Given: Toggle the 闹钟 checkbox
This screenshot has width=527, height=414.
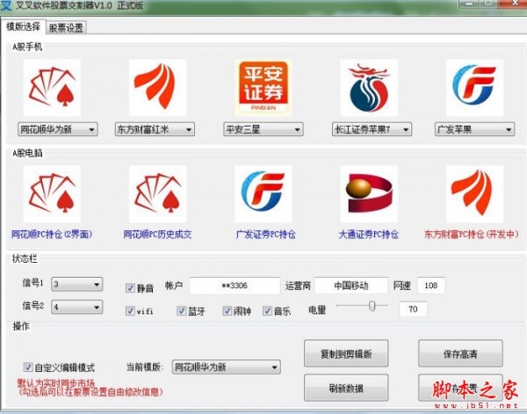Looking at the screenshot, I should pyautogui.click(x=227, y=311).
